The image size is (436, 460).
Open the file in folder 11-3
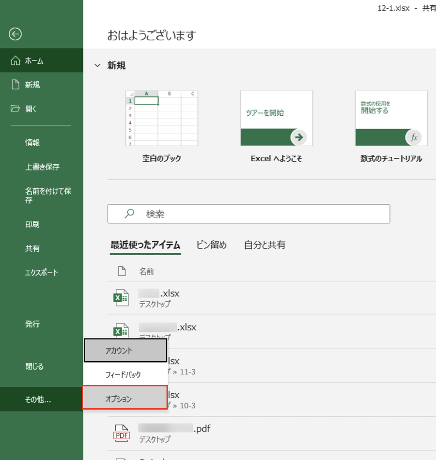click(272, 366)
